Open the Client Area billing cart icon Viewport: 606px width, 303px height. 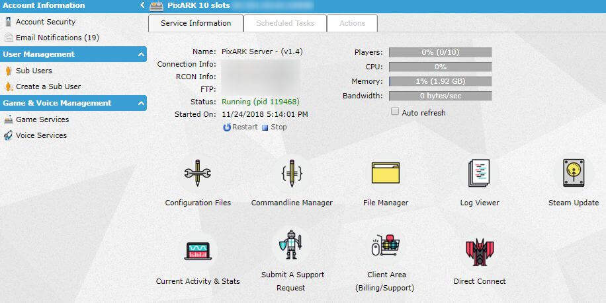(386, 246)
